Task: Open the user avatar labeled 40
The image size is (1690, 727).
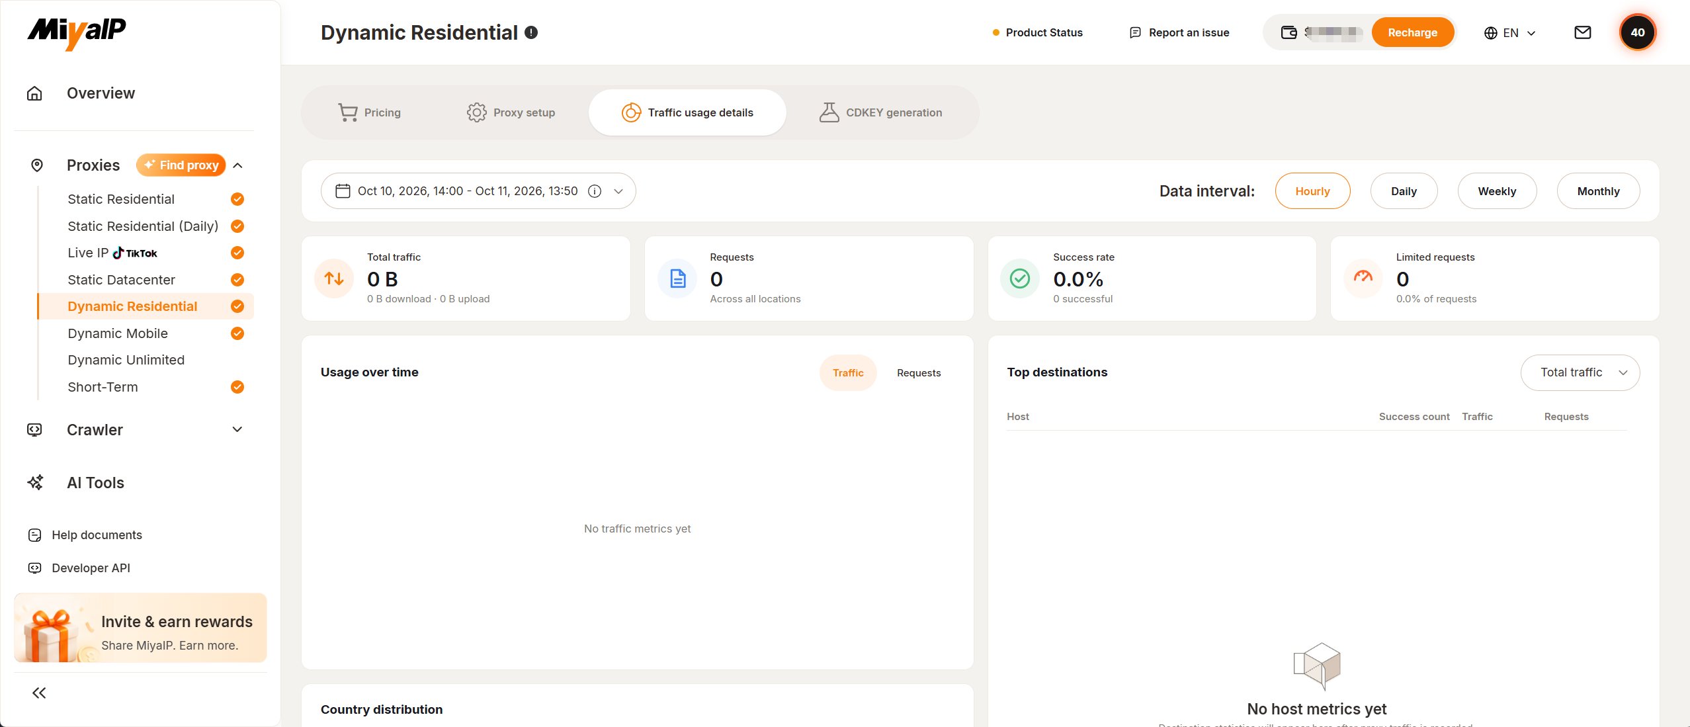Action: pyautogui.click(x=1637, y=32)
